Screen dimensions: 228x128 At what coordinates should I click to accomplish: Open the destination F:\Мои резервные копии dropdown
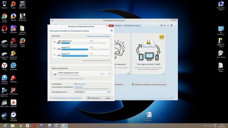(x=109, y=74)
